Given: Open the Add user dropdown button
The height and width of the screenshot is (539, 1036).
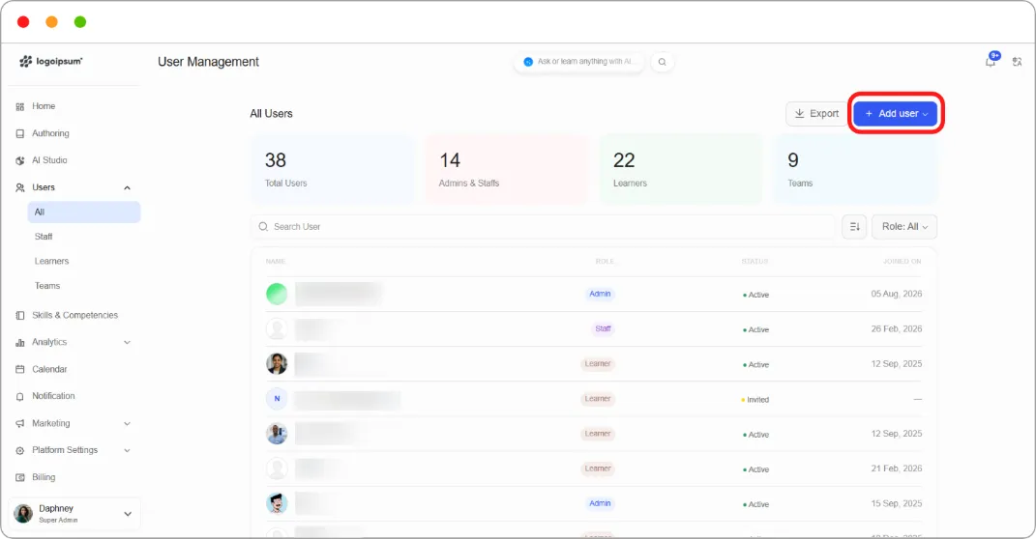Looking at the screenshot, I should (896, 113).
